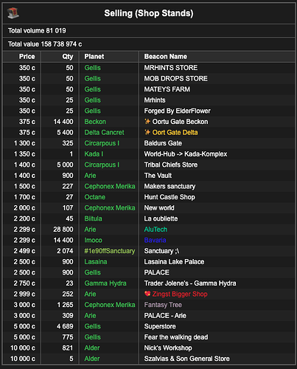
Task: Select Szalvias & Son General Store beacon
Action: click(187, 359)
